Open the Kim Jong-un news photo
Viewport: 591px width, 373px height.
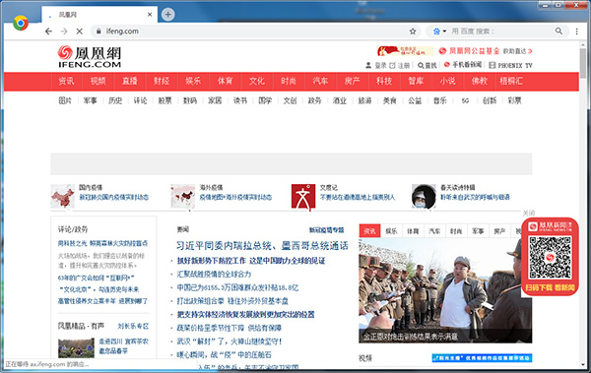pos(445,290)
